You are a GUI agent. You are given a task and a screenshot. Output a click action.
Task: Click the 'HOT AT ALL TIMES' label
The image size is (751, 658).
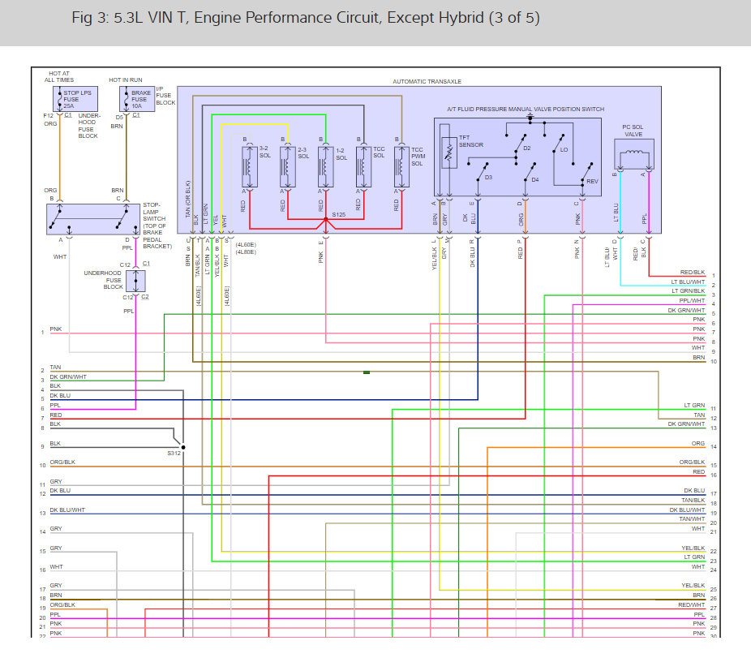click(x=59, y=77)
